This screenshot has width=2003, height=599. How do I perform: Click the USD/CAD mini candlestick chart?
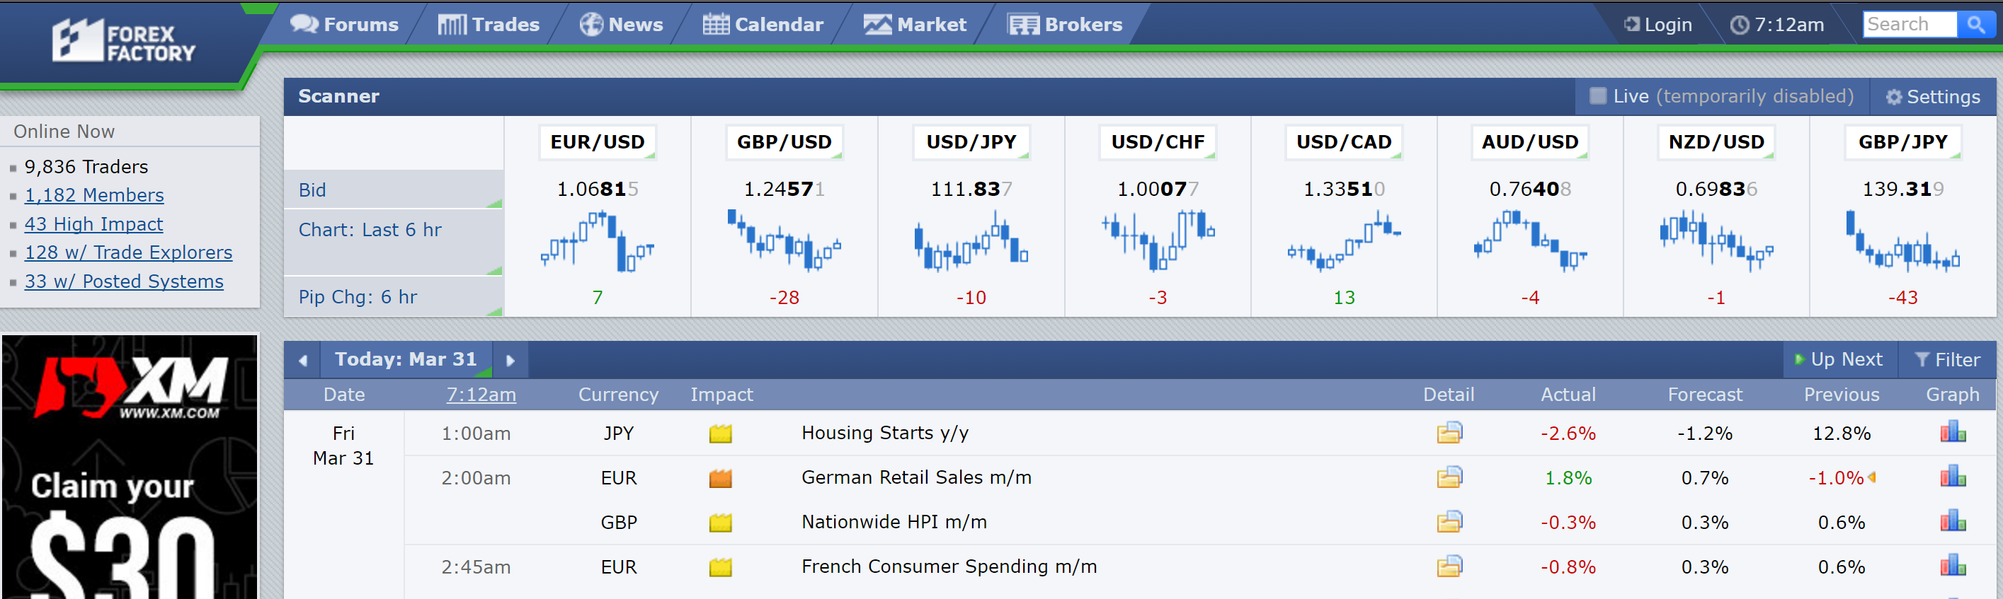1344,241
